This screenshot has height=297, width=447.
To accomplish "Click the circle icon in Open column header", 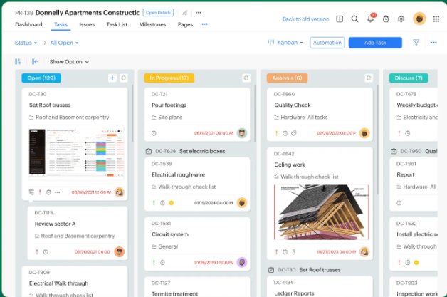I will pos(124,78).
